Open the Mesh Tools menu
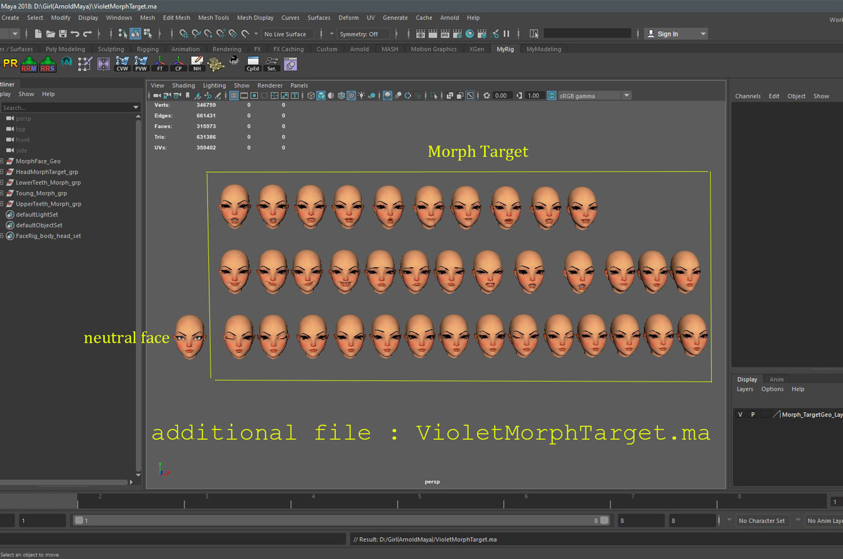 tap(213, 17)
